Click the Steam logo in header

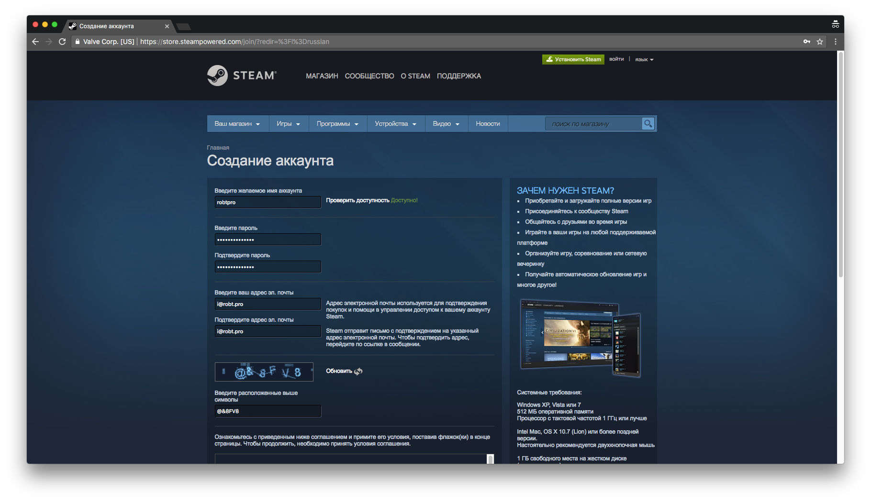(x=242, y=76)
